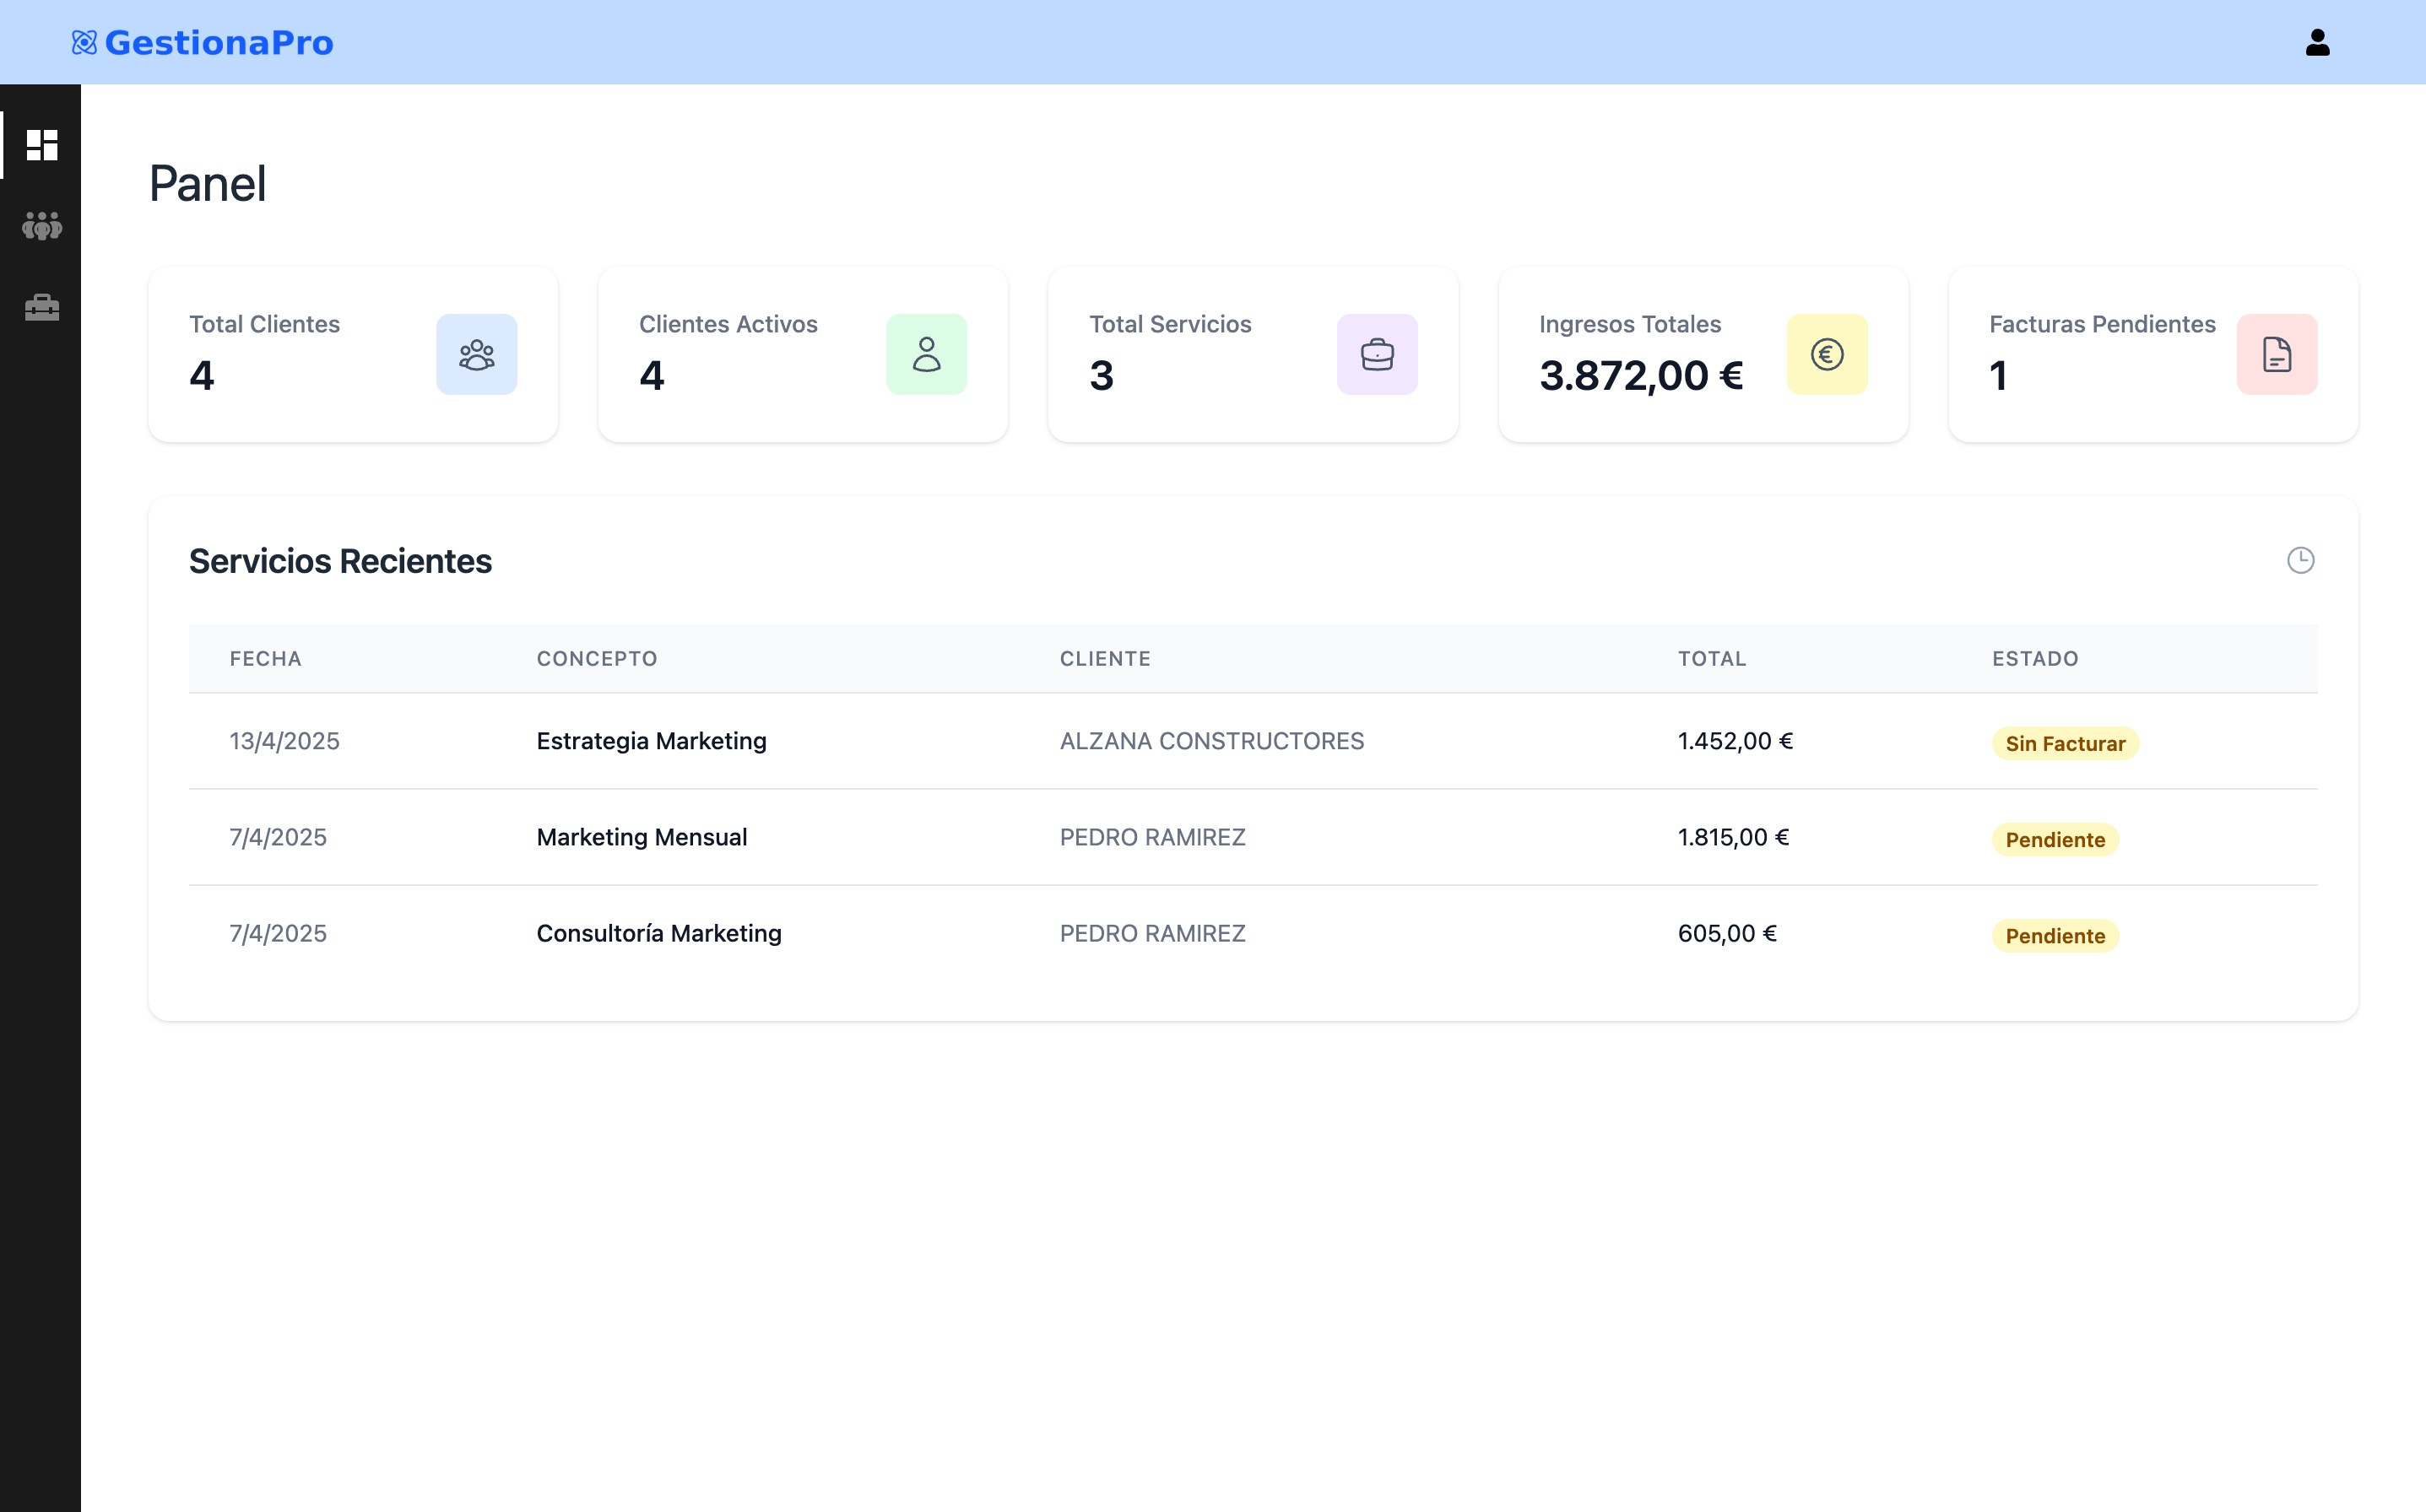The width and height of the screenshot is (2426, 1512).
Task: Click the Facturas Pendientes label
Action: pyautogui.click(x=2102, y=324)
